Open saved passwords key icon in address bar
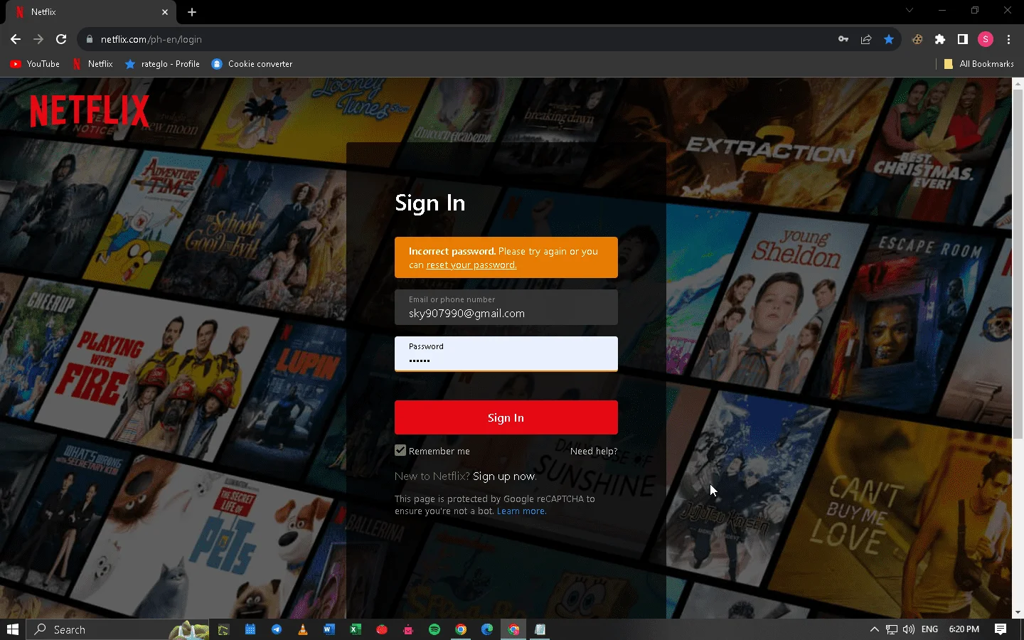 (843, 39)
